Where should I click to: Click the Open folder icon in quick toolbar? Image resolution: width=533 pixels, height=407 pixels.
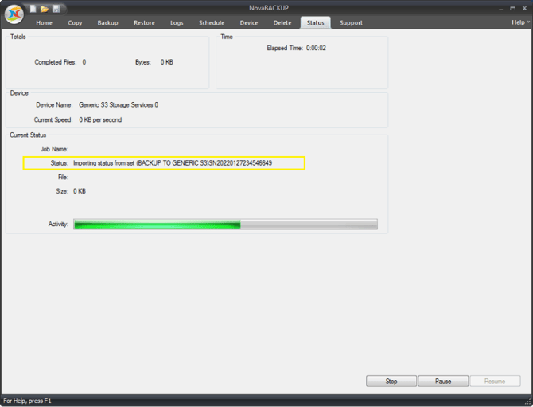[x=45, y=8]
